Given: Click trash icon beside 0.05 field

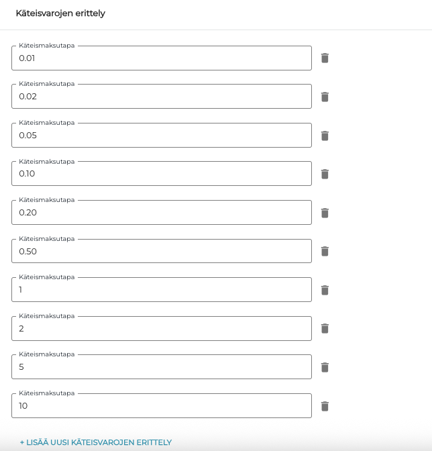Looking at the screenshot, I should click(x=325, y=136).
